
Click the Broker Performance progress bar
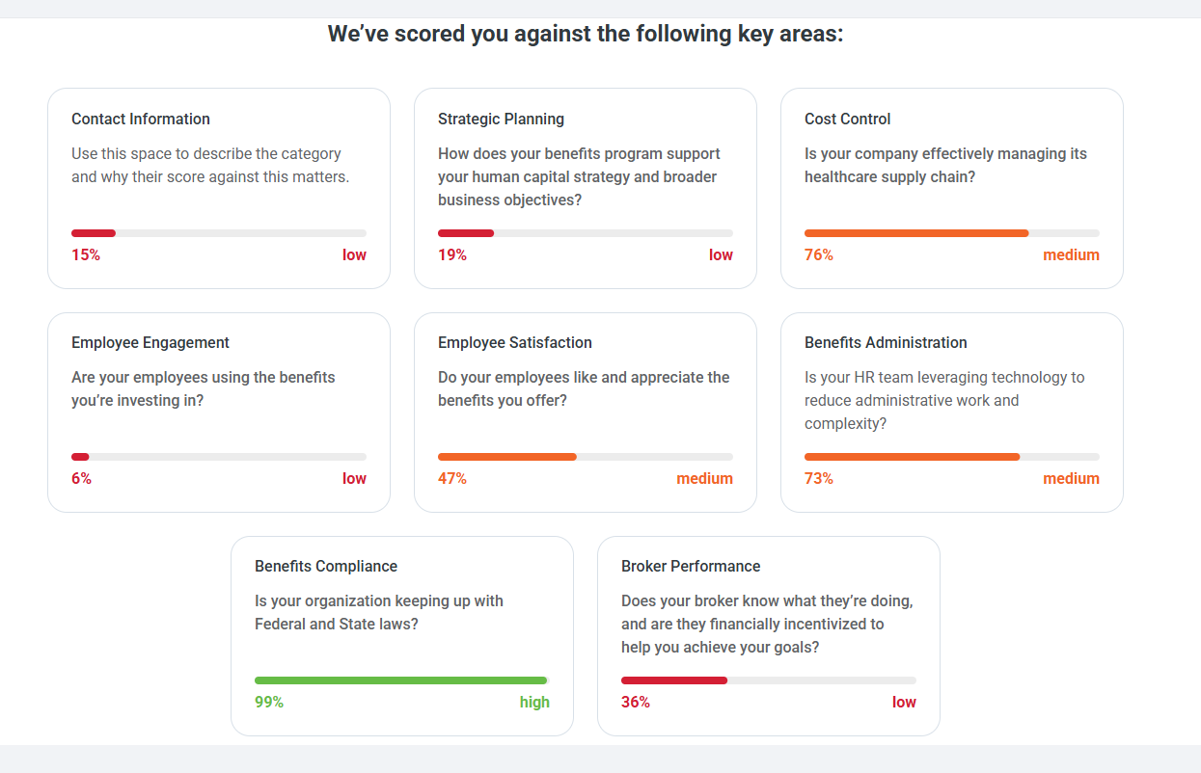tap(769, 680)
